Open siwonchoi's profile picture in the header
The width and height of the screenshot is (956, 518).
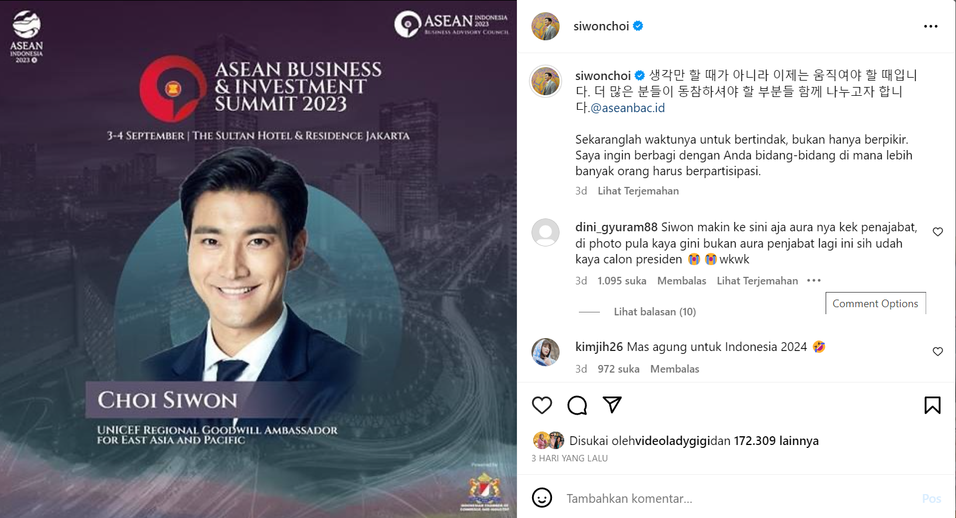546,26
